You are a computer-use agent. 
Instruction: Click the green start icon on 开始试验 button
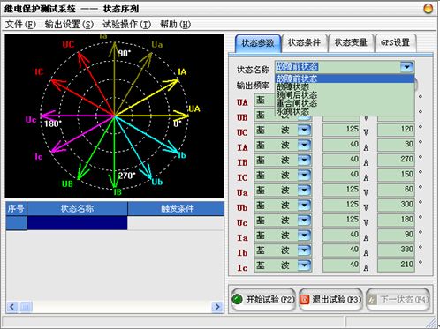tap(237, 299)
